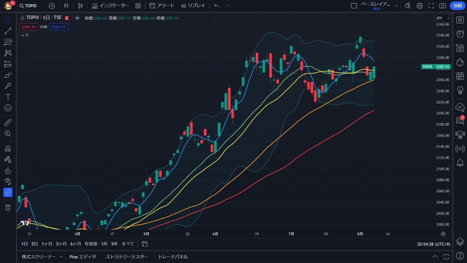Open symbol search for TOPIX

tap(28, 6)
